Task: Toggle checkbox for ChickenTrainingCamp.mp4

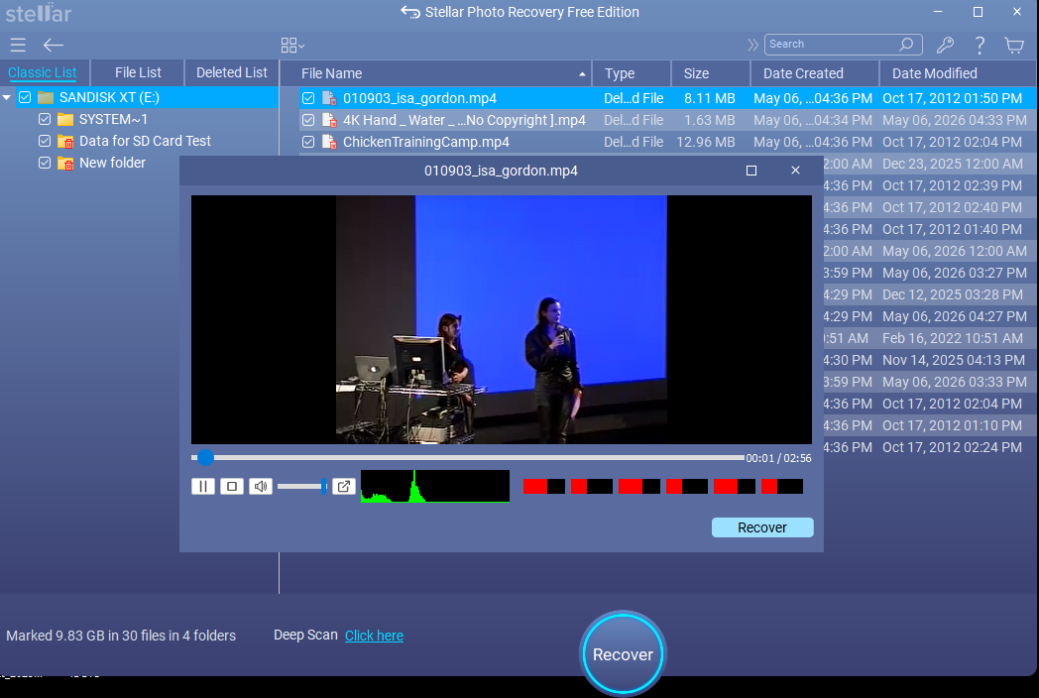Action: (308, 142)
